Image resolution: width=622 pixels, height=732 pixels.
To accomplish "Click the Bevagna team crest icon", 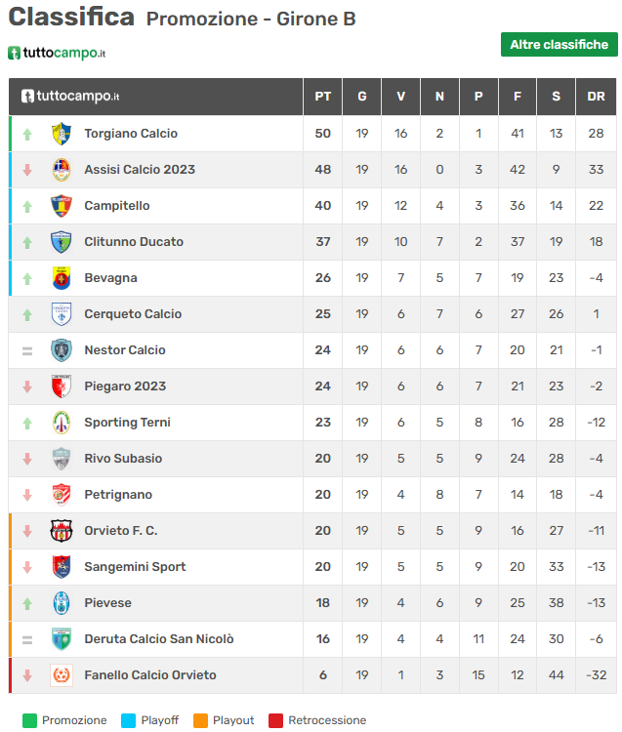I will tap(62, 278).
